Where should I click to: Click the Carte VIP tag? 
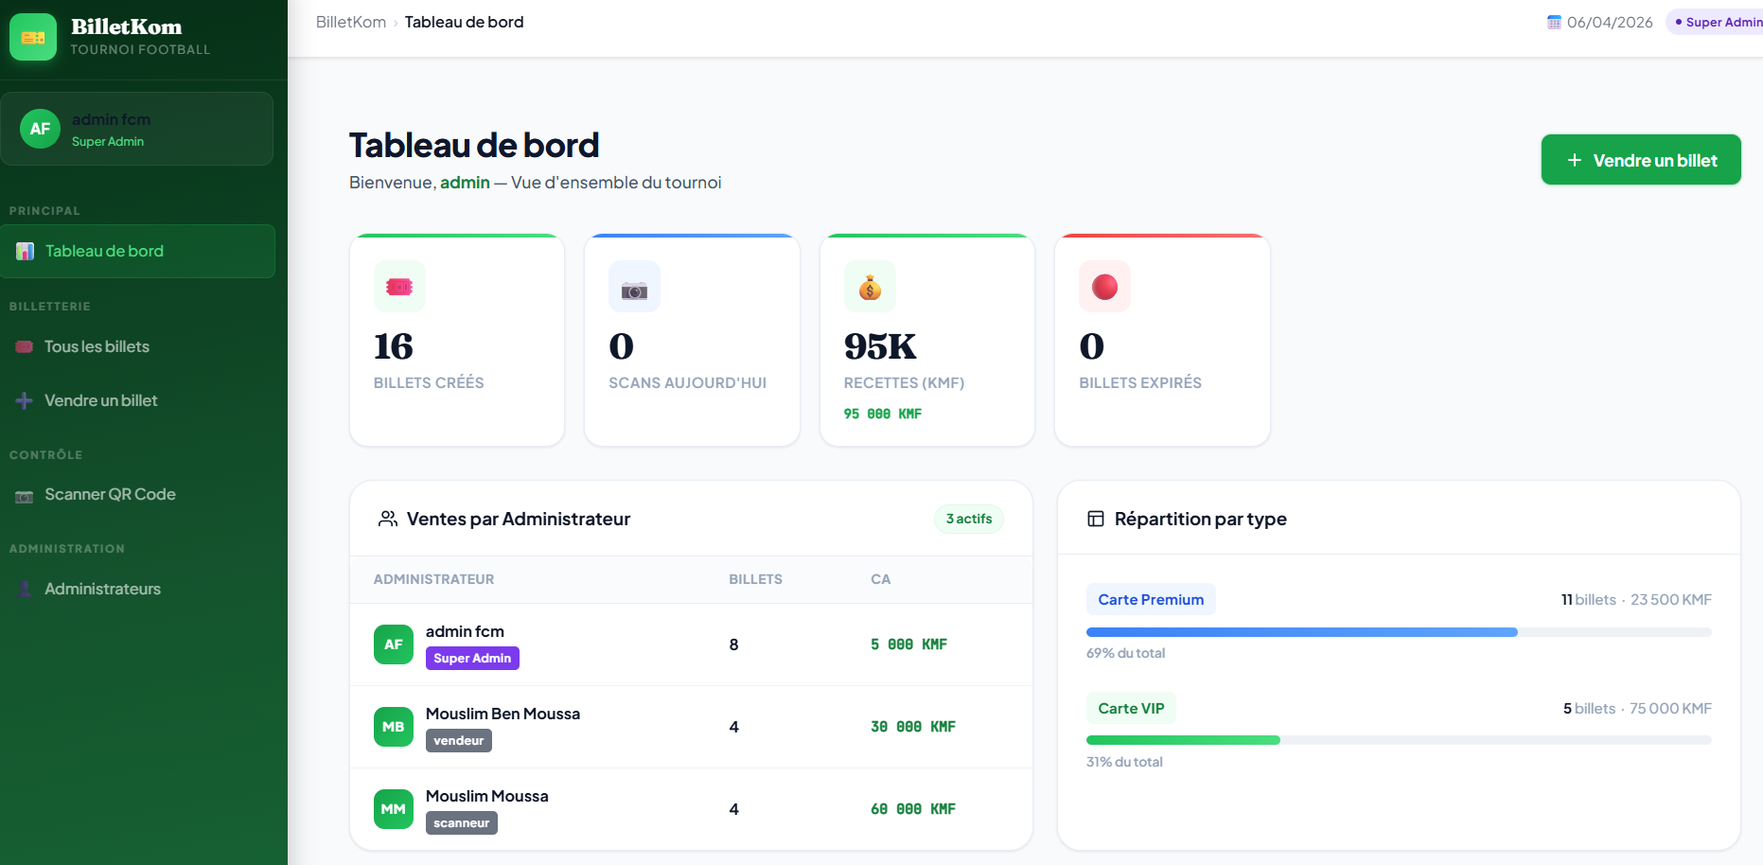pyautogui.click(x=1131, y=708)
